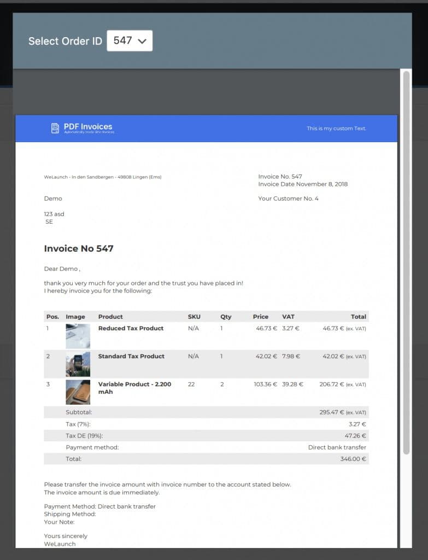Image resolution: width=428 pixels, height=560 pixels.
Task: Click the address line '123 asd'
Action: click(x=54, y=214)
